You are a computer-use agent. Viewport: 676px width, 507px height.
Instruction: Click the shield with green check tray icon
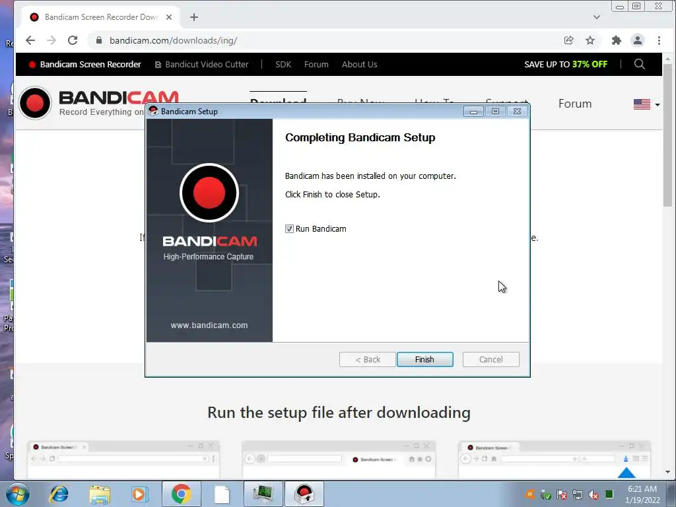pyautogui.click(x=546, y=494)
